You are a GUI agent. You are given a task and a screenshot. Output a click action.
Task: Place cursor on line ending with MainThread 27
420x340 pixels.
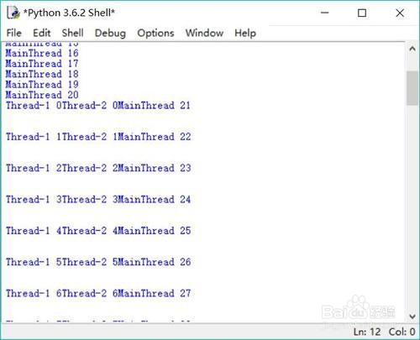click(x=98, y=293)
